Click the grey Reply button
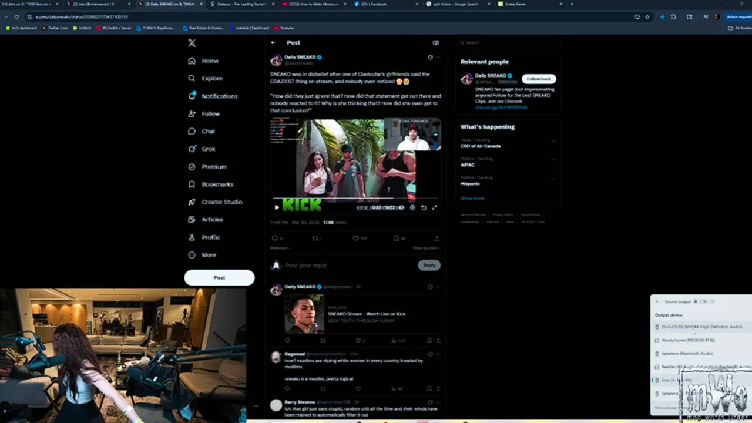The image size is (752, 423). pos(429,266)
